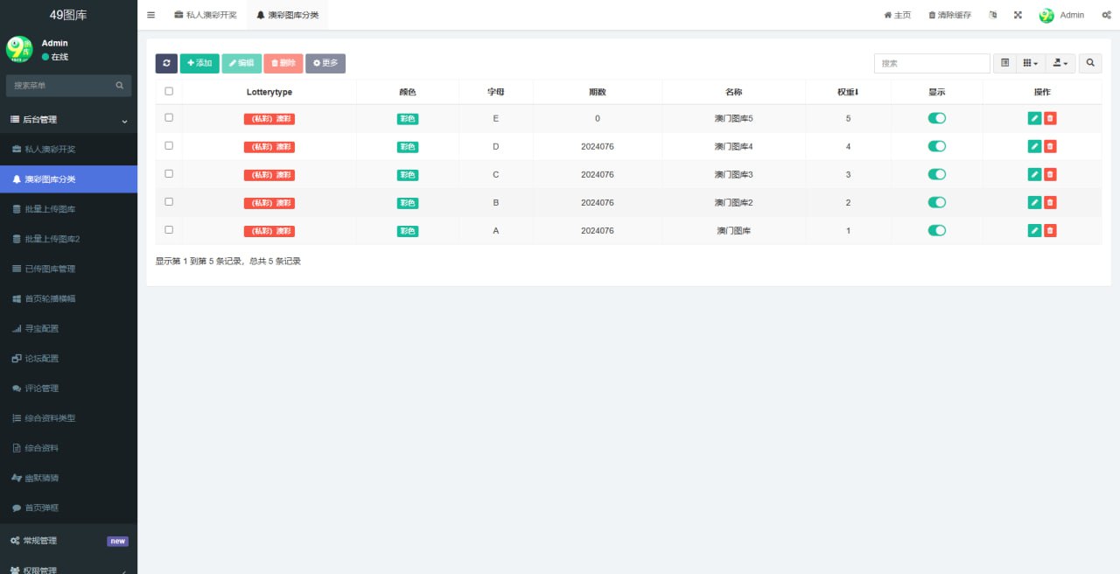Tick the select-all checkbox in table header
This screenshot has width=1120, height=574.
[x=169, y=91]
